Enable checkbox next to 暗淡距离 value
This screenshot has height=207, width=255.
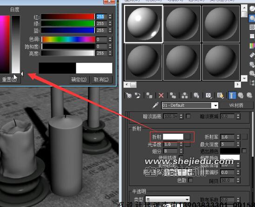188,116
